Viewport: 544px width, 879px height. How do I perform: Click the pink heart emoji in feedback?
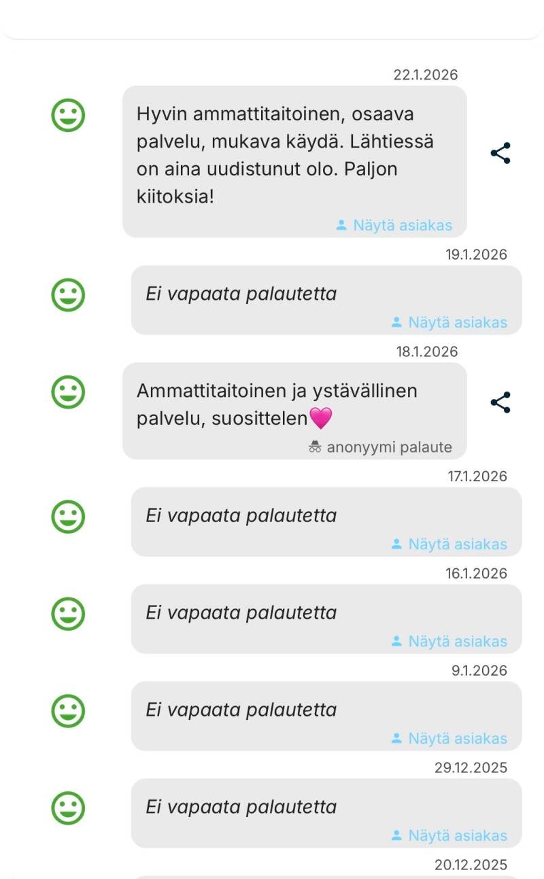[x=321, y=418]
